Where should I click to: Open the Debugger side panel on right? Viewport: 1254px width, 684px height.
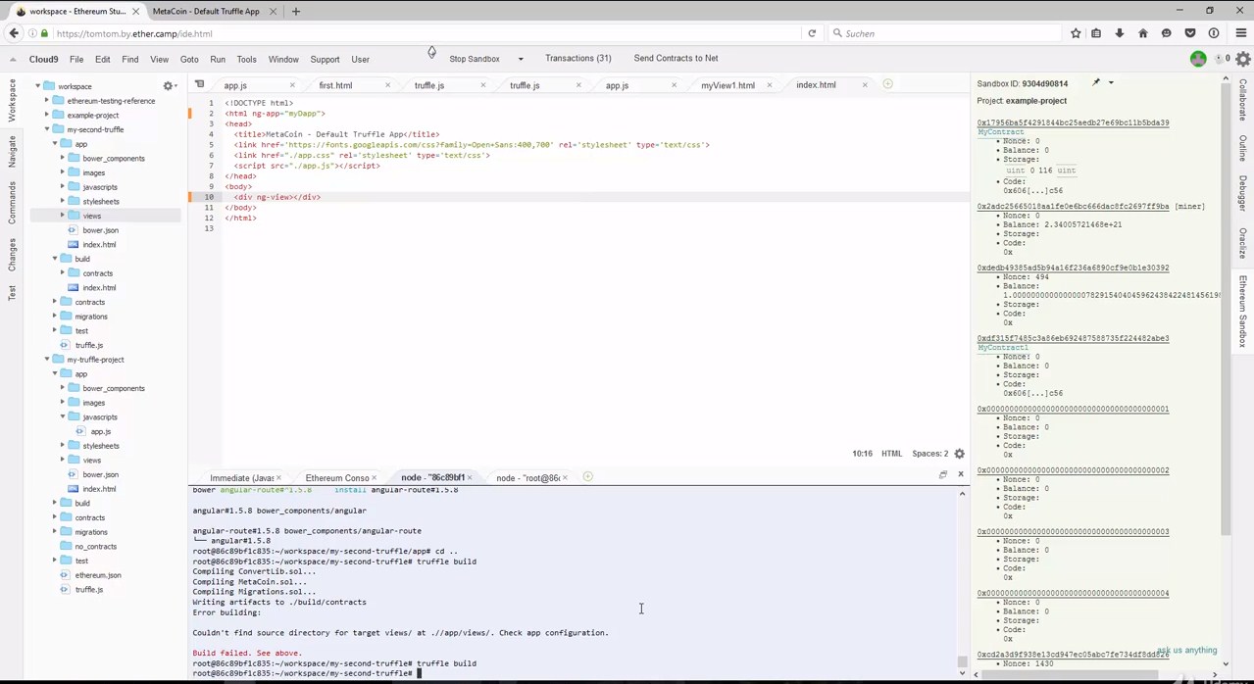click(1242, 194)
